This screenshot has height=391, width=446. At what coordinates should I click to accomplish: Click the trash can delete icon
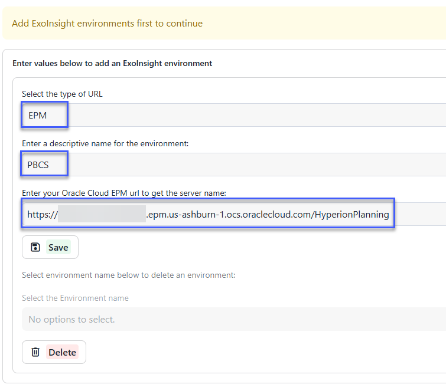point(35,352)
